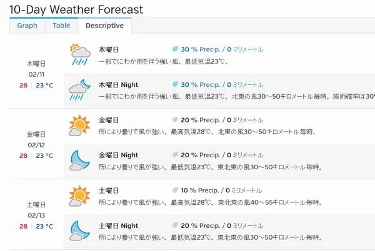
Task: Click the 土曜日 Night forecast title
Action: click(118, 225)
